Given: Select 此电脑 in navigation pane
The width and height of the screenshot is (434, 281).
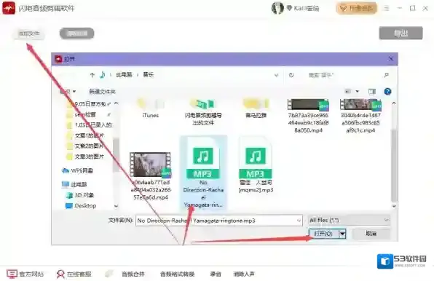Looking at the screenshot, I should (x=75, y=184).
